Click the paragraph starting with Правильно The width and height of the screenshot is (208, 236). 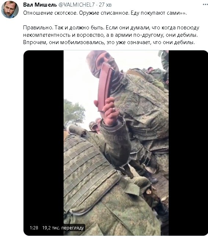(111, 35)
